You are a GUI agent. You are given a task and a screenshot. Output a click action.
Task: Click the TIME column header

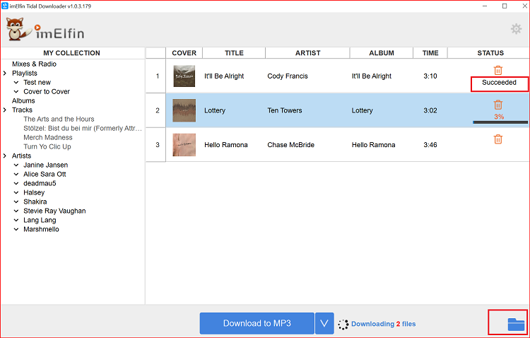[430, 53]
